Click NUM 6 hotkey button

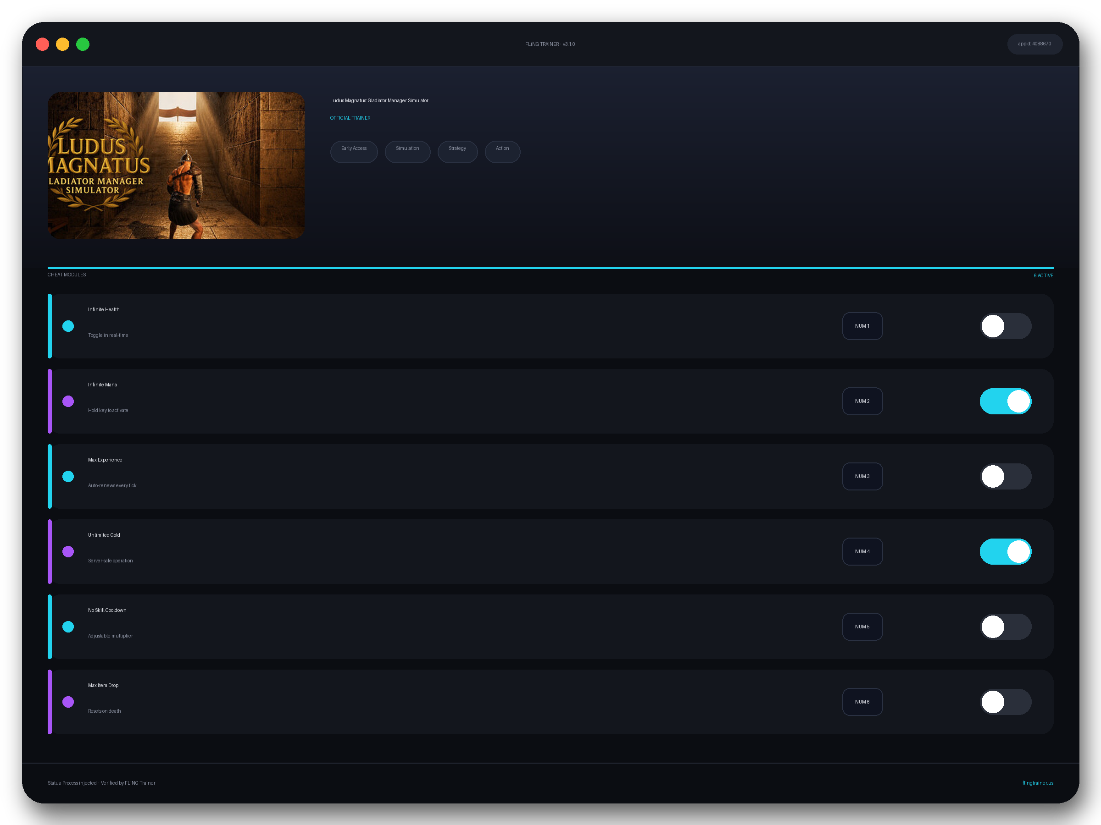tap(862, 702)
